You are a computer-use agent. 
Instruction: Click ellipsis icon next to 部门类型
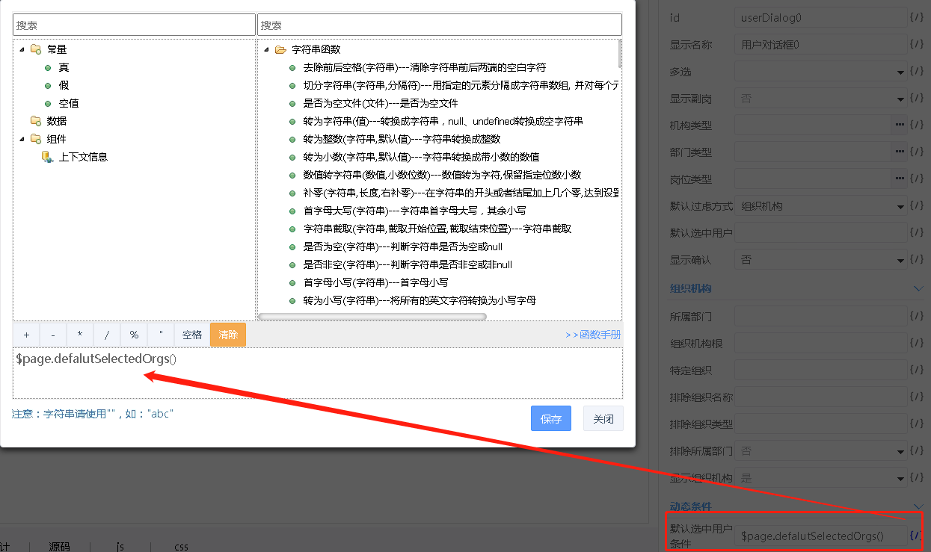900,152
